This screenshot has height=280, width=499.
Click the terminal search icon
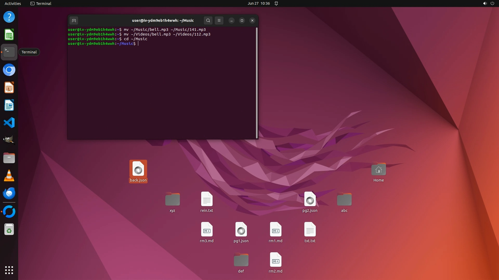[208, 20]
